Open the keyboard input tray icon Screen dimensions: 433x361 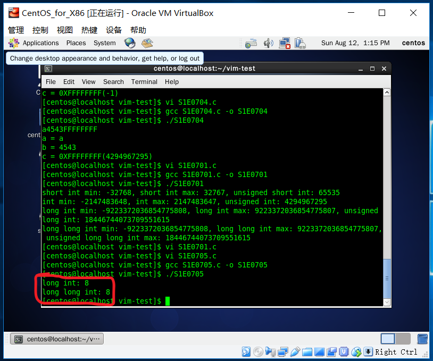point(251,43)
